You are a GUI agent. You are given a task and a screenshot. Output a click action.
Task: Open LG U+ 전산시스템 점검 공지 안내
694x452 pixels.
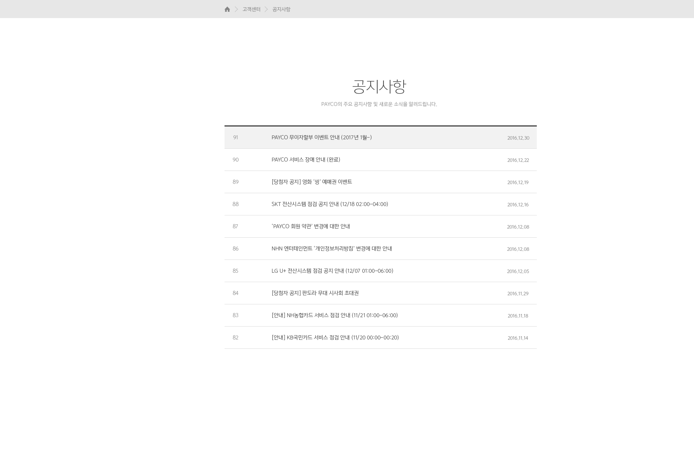pyautogui.click(x=332, y=271)
